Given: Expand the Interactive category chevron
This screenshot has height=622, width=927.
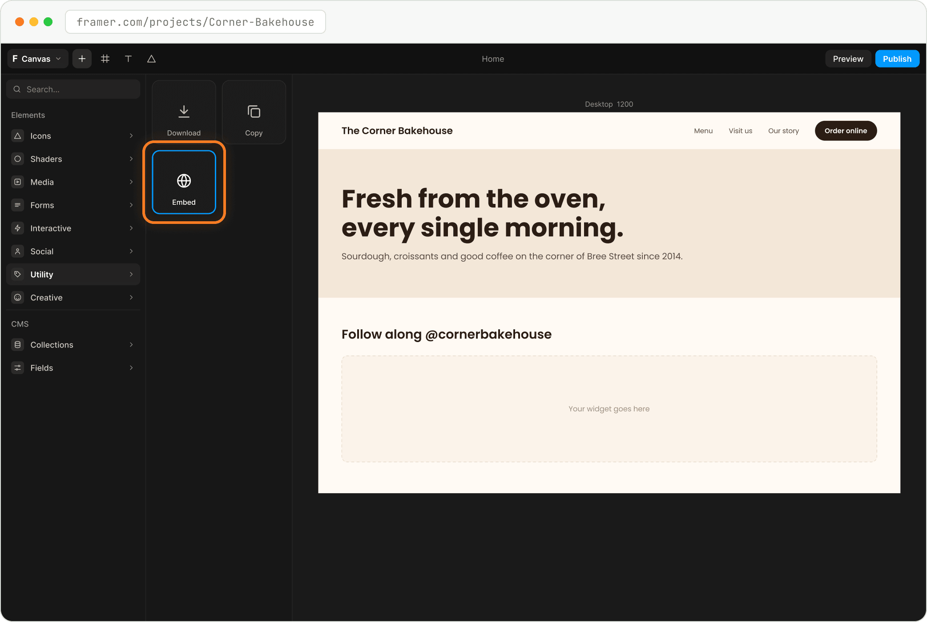Looking at the screenshot, I should pyautogui.click(x=131, y=228).
